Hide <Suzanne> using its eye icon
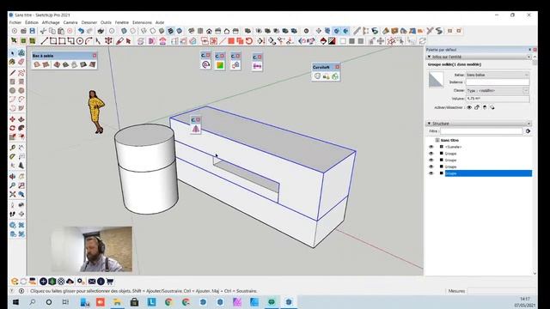The width and height of the screenshot is (550, 309). click(431, 147)
